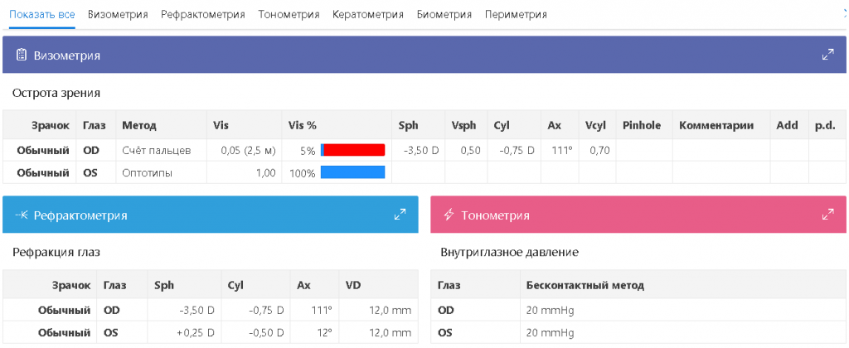Click the refractometry icon in blue header

pos(22,215)
